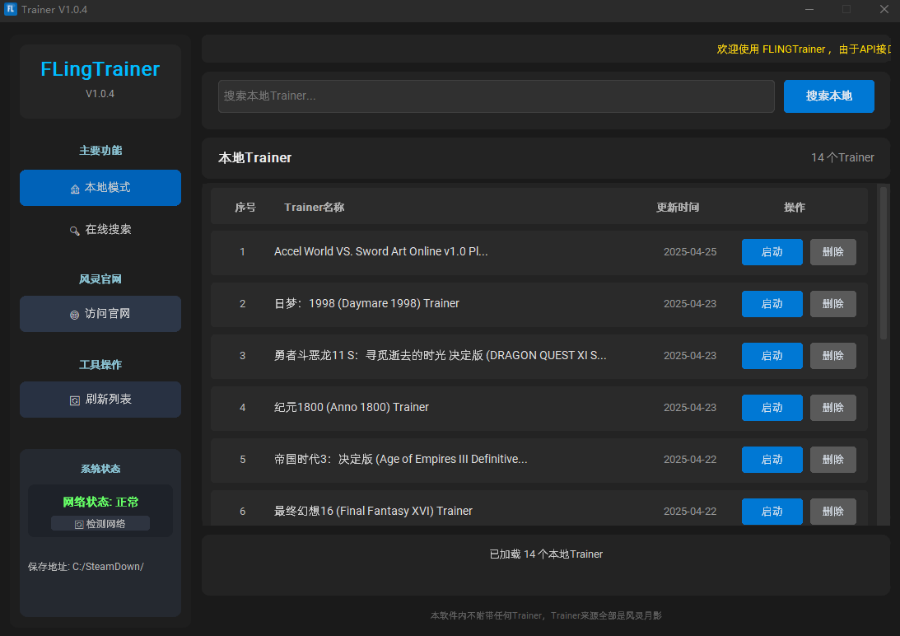
Task: Click the Trainer名称 column header
Action: pyautogui.click(x=314, y=208)
